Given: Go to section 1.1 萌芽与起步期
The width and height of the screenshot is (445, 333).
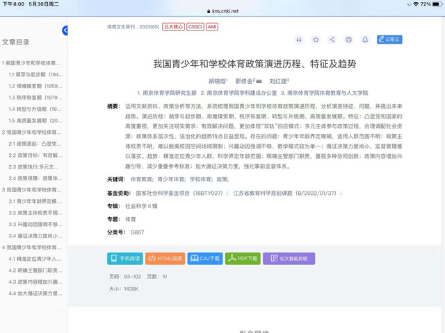Looking at the screenshot, I should click(x=36, y=74).
